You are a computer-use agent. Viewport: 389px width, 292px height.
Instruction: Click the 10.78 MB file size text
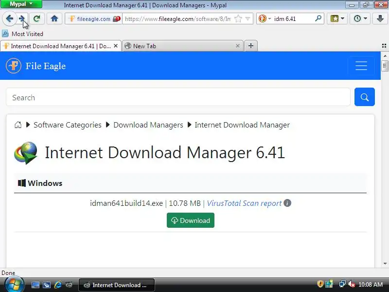185,203
